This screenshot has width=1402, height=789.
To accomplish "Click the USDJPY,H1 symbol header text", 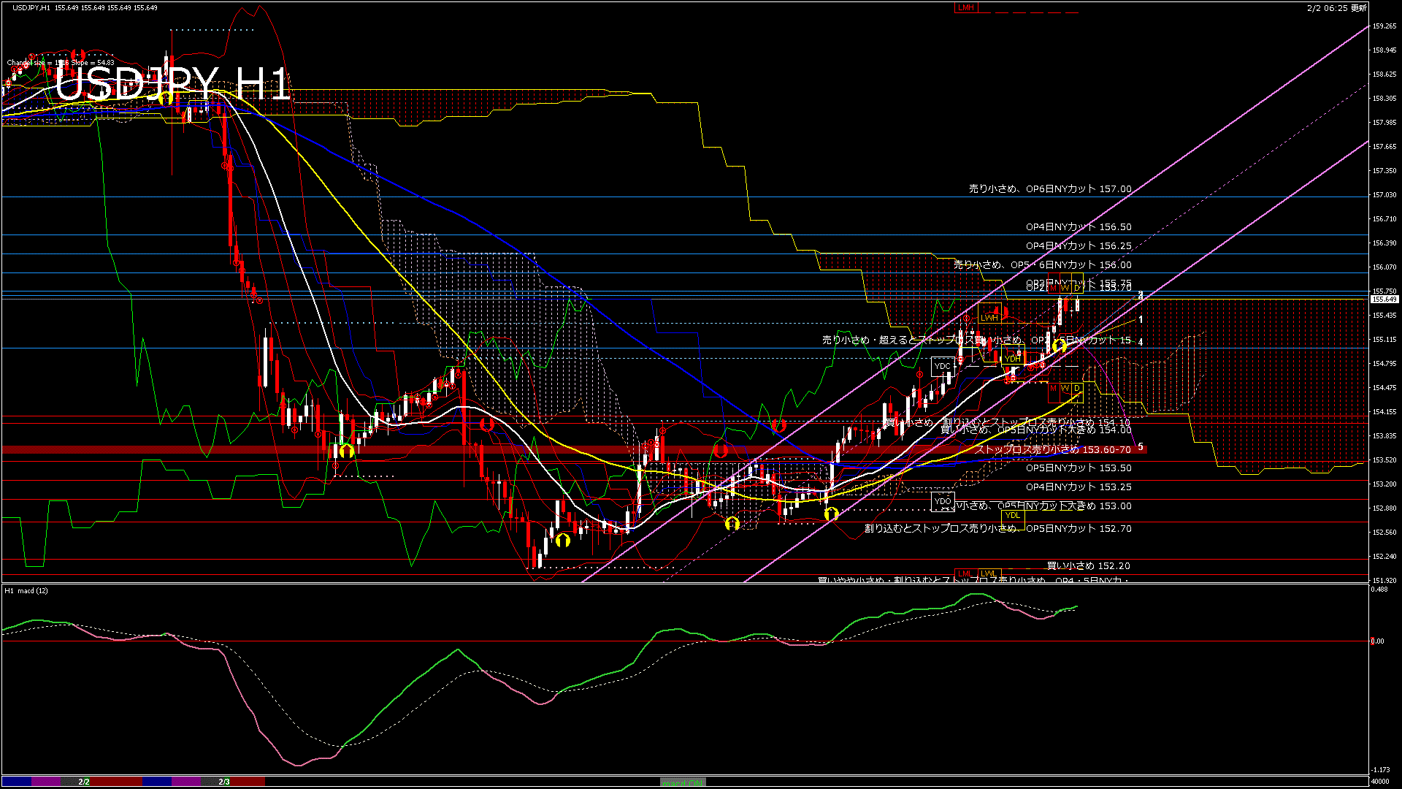I will coord(31,7).
